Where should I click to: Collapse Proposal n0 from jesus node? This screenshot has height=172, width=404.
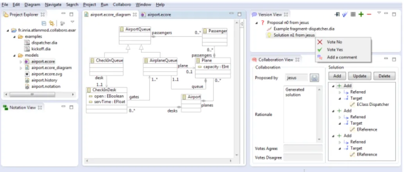(x=257, y=23)
